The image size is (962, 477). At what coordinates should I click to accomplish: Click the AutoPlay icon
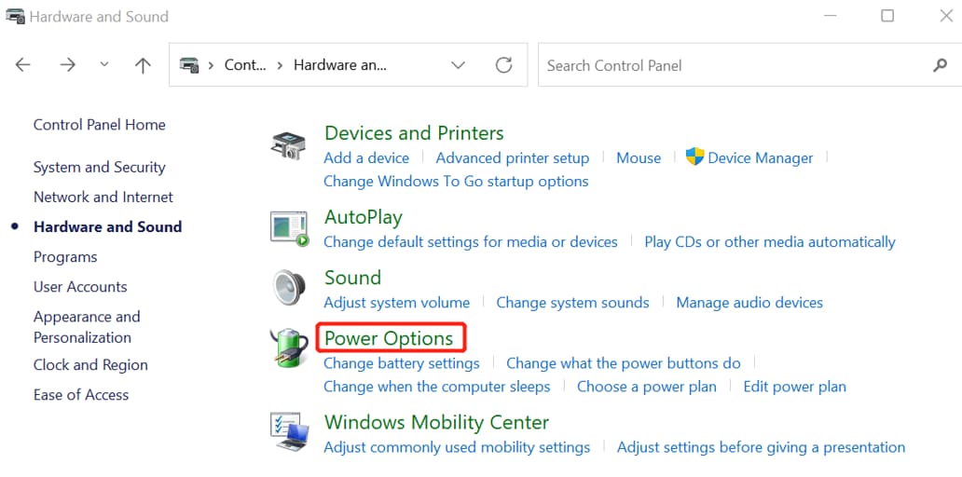click(x=289, y=228)
